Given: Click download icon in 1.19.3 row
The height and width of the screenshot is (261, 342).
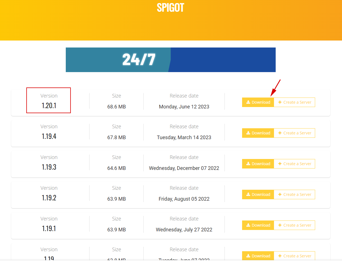Looking at the screenshot, I should (x=248, y=164).
